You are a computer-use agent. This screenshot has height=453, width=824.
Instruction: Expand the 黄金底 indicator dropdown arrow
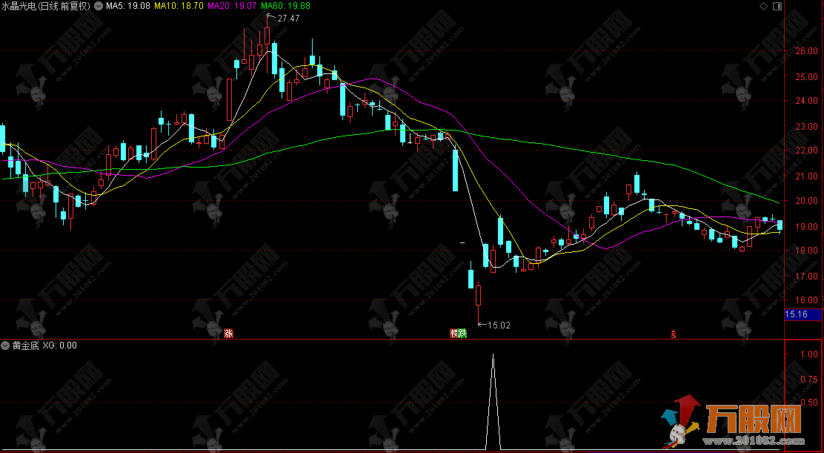(6, 345)
